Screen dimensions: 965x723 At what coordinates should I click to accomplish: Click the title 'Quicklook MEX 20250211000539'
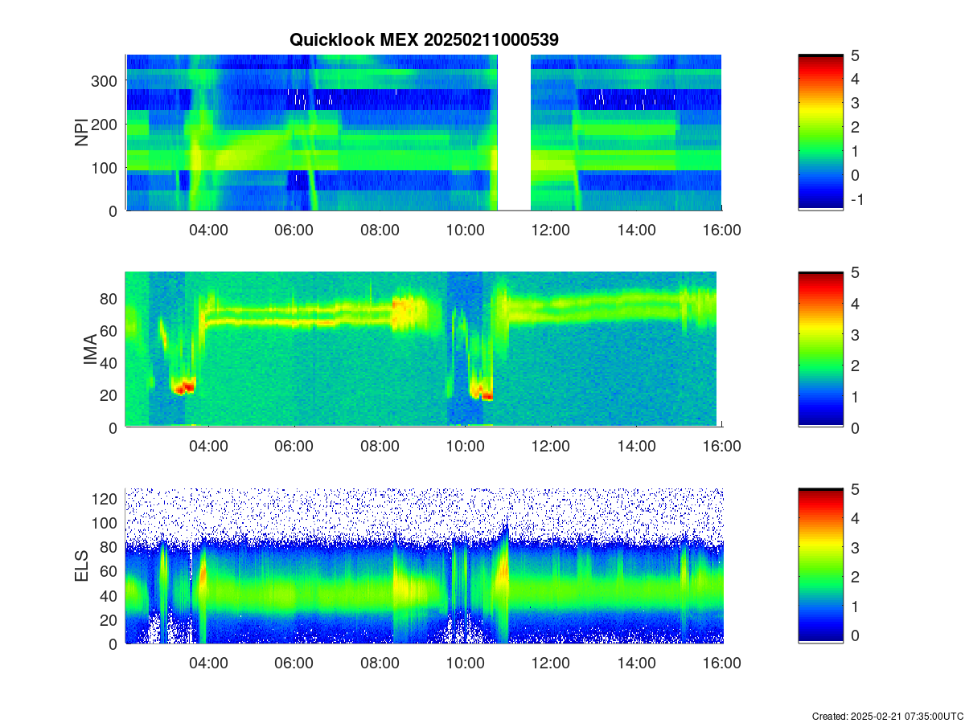click(x=424, y=39)
